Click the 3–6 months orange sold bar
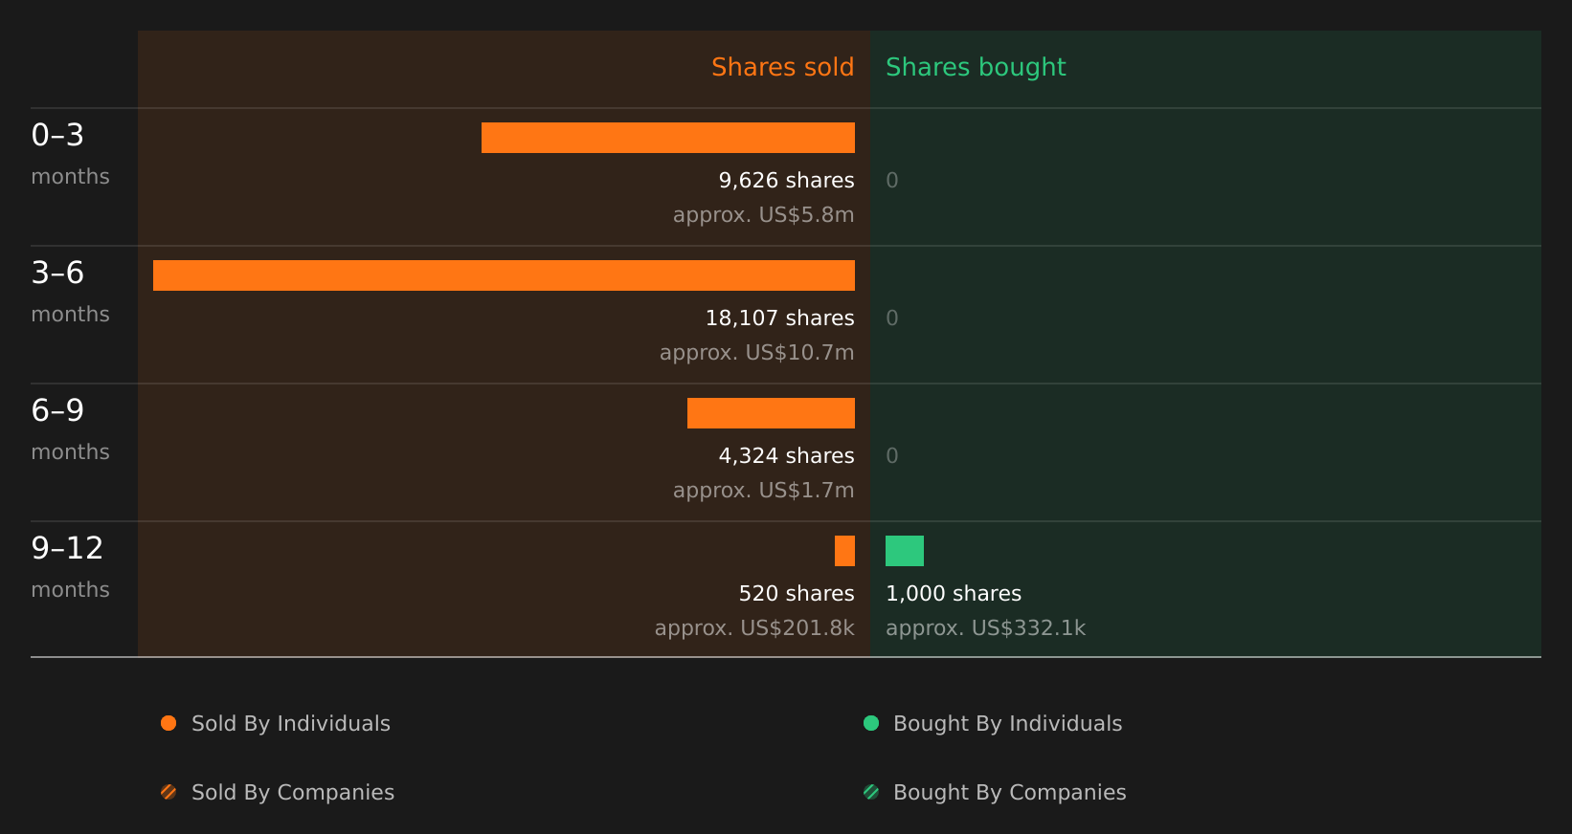The height and width of the screenshot is (834, 1572). 504,275
